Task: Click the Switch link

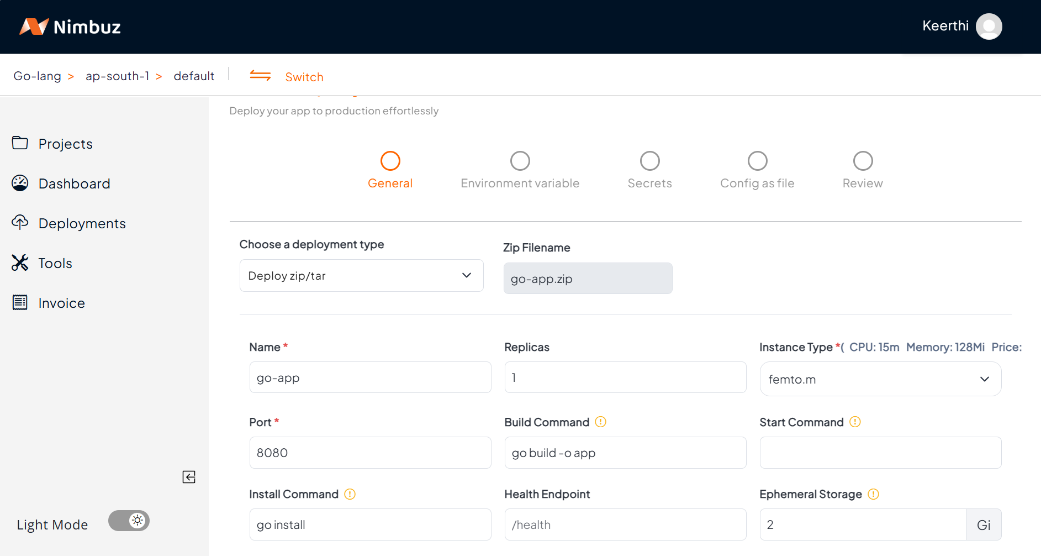Action: point(304,77)
